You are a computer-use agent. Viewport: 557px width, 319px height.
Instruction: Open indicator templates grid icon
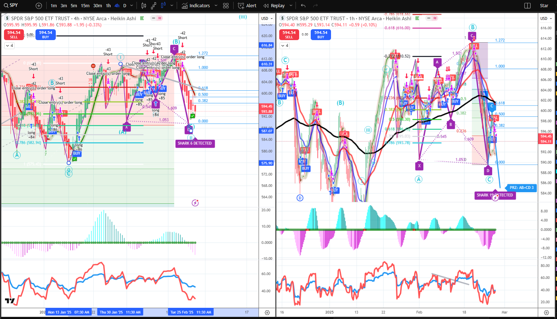click(226, 6)
